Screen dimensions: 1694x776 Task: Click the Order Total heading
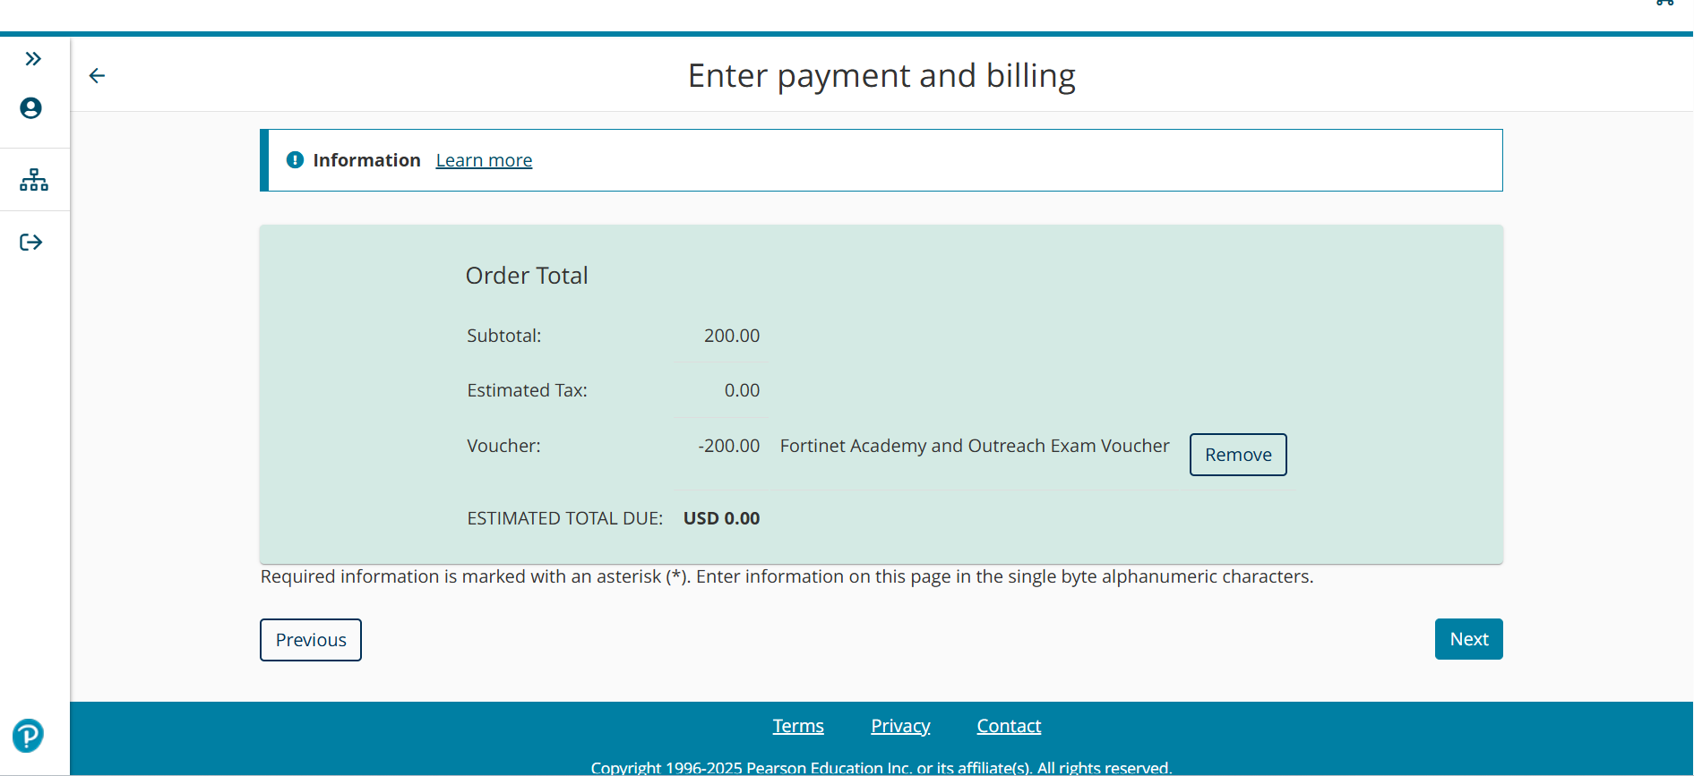click(527, 276)
